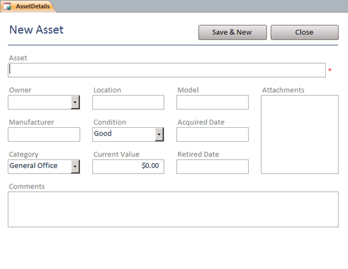Image resolution: width=348 pixels, height=269 pixels.
Task: Open the Owner dropdown arrow
Action: tap(75, 103)
